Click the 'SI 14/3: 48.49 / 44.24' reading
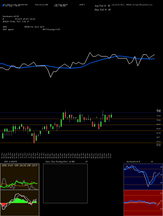Viewport: 163px width, 216px height. 25,19
